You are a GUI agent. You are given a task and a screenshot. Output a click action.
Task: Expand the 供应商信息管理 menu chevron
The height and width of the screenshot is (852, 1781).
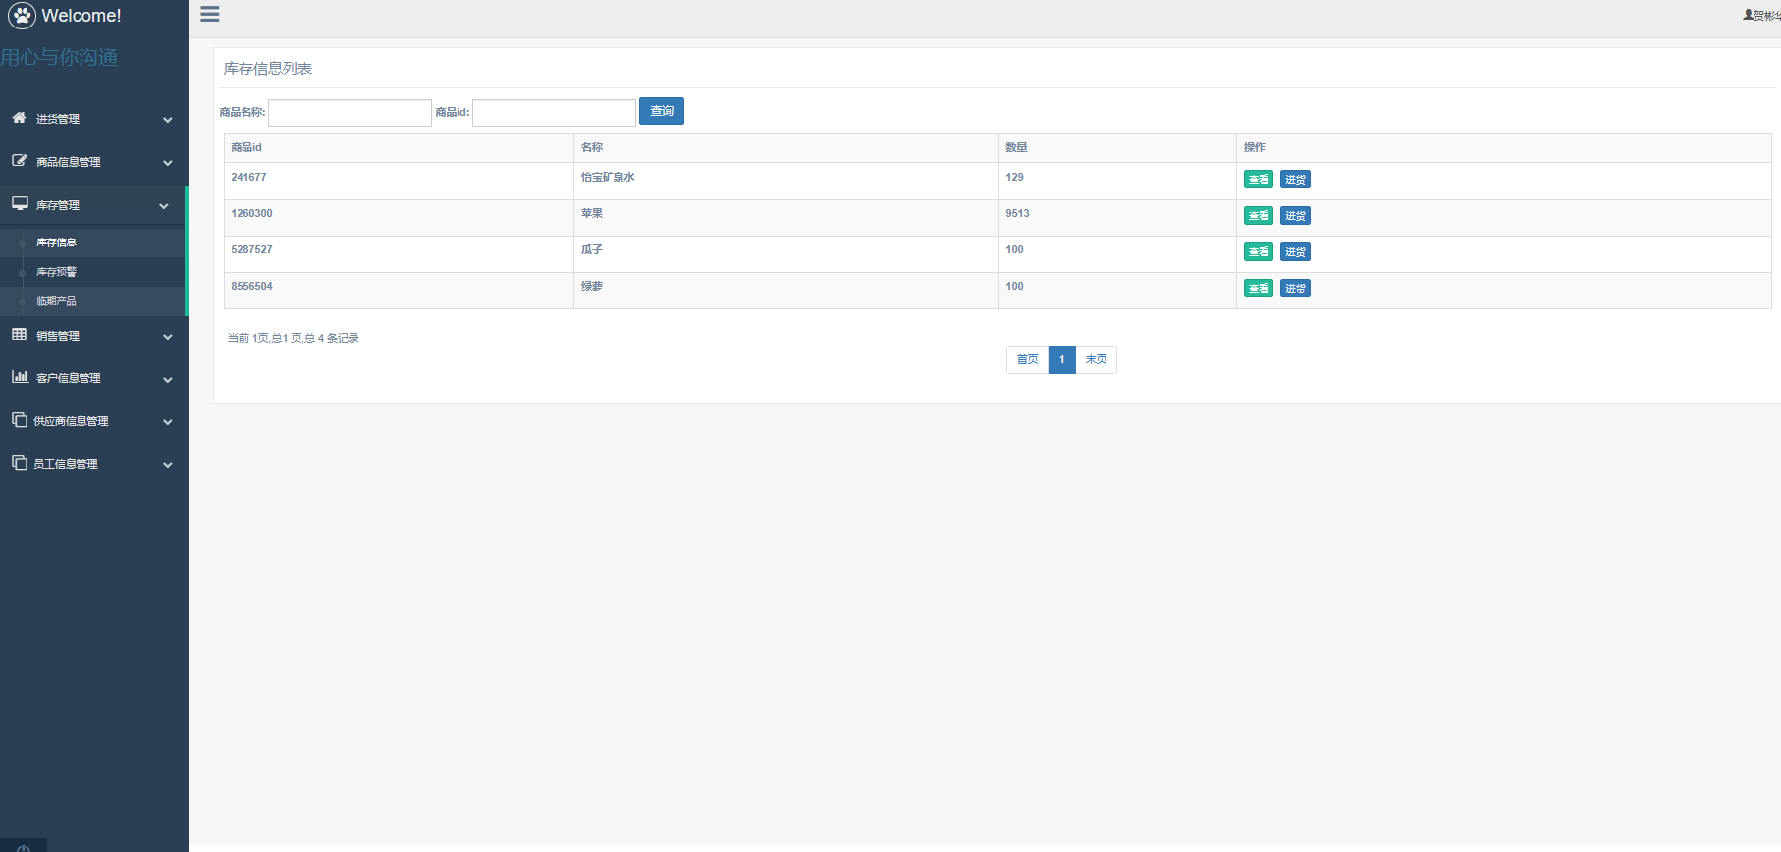168,422
